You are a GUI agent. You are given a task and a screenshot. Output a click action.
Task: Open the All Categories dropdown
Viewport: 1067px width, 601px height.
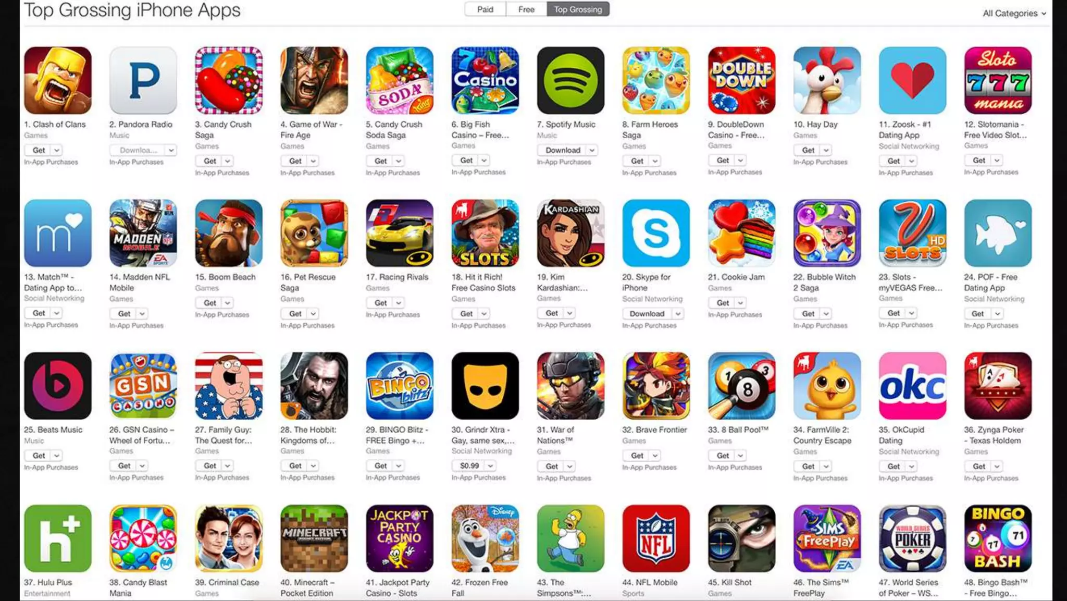point(1014,14)
